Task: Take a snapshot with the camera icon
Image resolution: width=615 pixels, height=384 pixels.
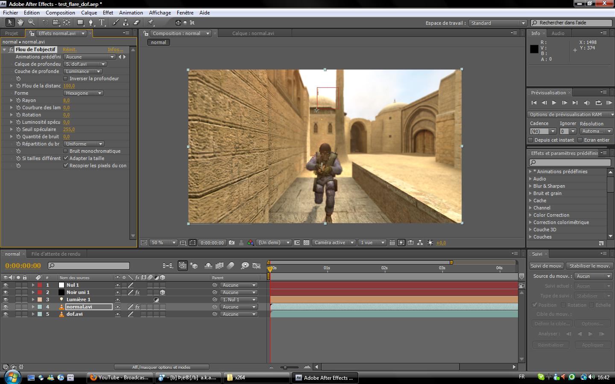Action: (x=231, y=242)
